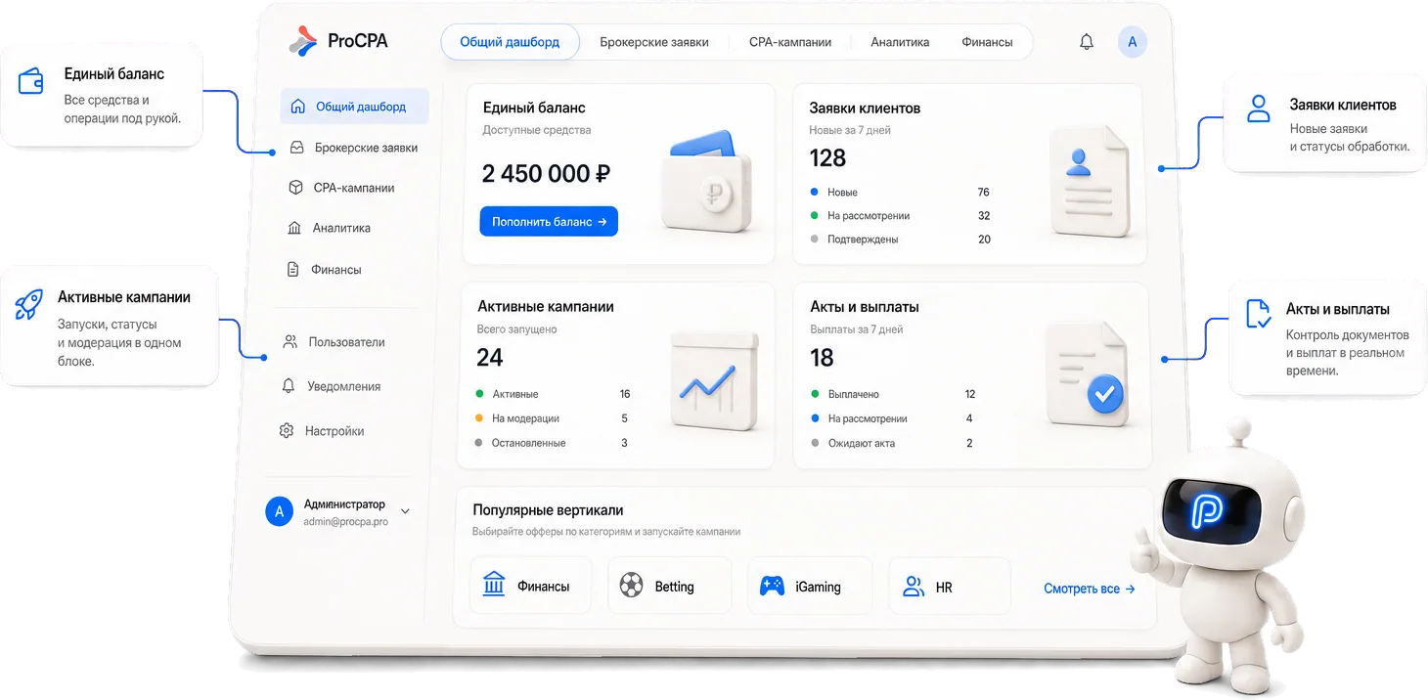Click the inbox icon beside Брокерские заявки
The image size is (1428, 700).
click(297, 148)
